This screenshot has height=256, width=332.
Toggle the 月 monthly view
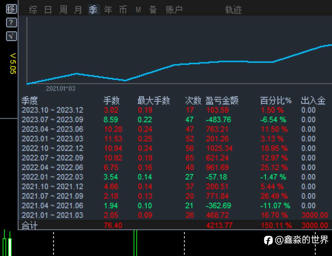click(x=78, y=10)
